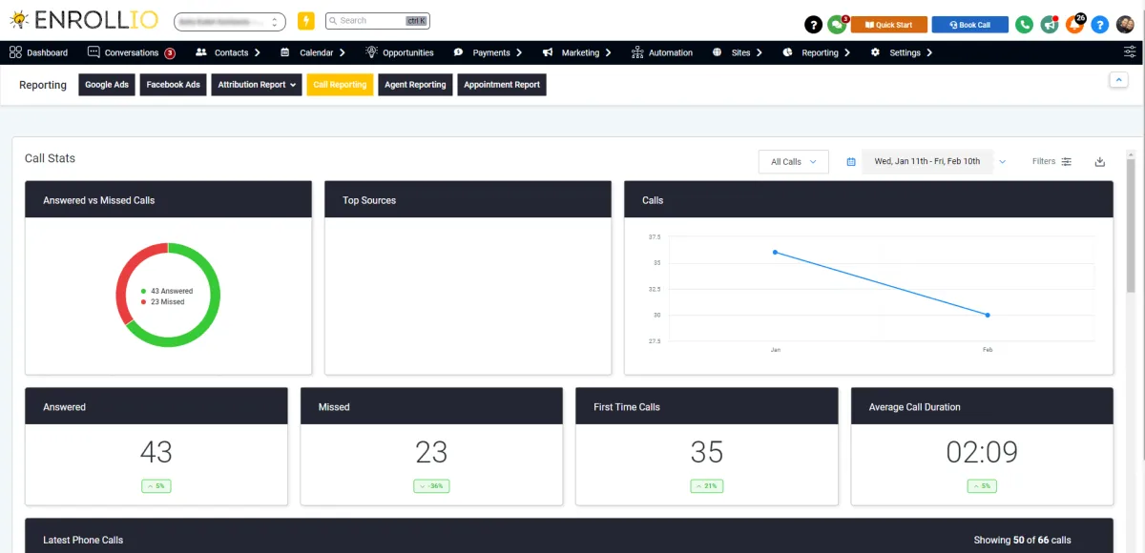Screen dimensions: 1145x553
Task: Click the Reporting pie chart icon
Action: tap(787, 52)
